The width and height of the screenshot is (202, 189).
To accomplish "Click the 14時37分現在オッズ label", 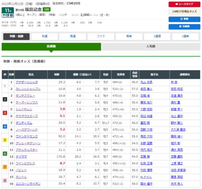I will tap(184, 12).
